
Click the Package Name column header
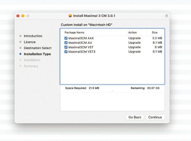(74, 33)
